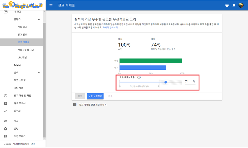Click the 광고 허용 및 차단 block icon
This screenshot has width=248, height=148.
[5, 96]
